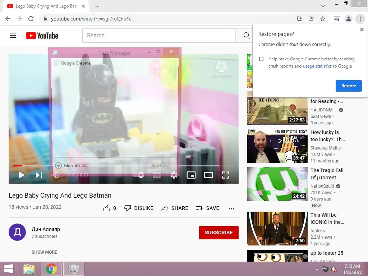The height and width of the screenshot is (276, 368).
Task: Open up to faster 25 video title
Action: 327,253
